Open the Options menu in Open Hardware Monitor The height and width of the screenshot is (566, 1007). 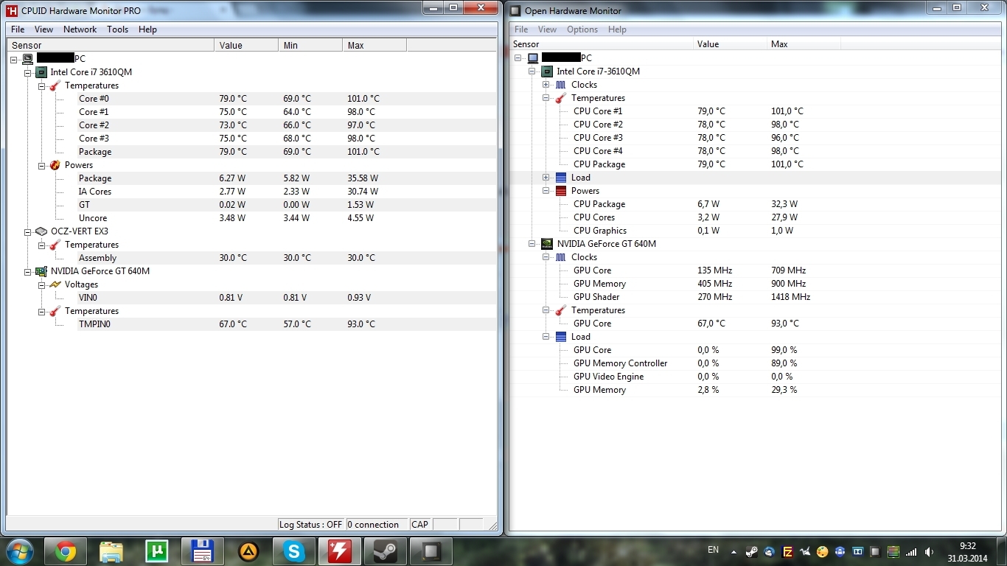tap(582, 29)
